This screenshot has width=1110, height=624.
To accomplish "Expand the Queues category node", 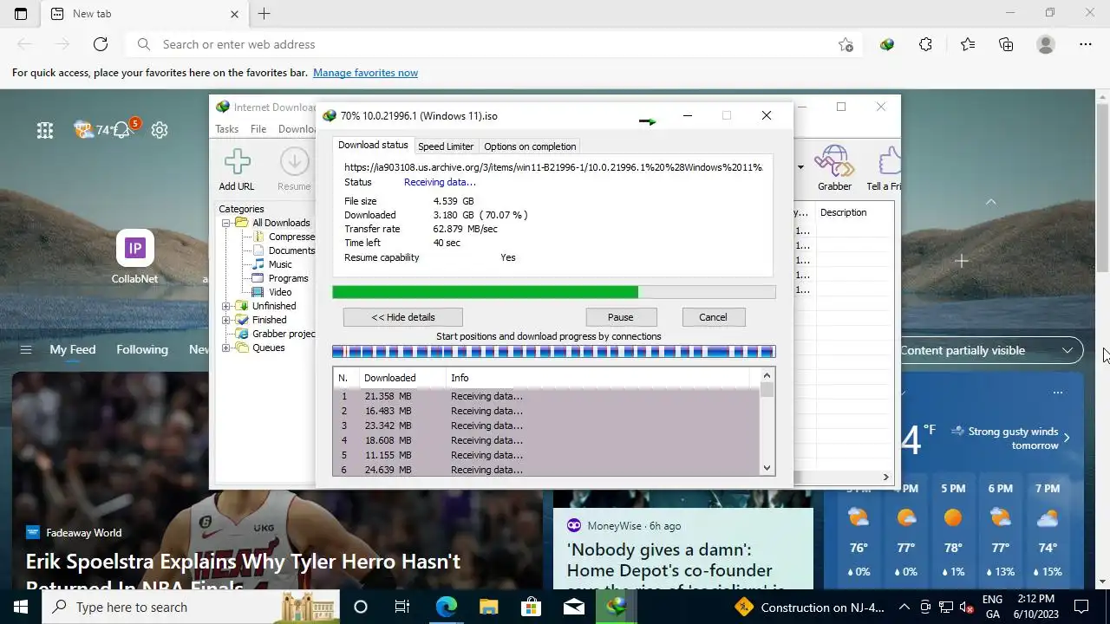I will click(x=226, y=348).
